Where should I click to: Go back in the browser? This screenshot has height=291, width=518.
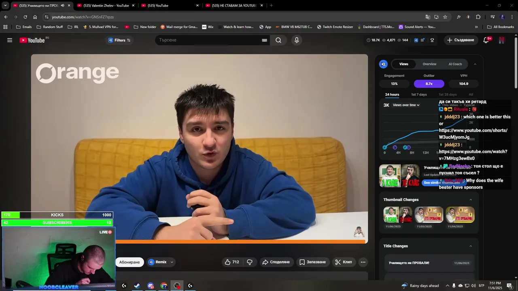[6, 17]
